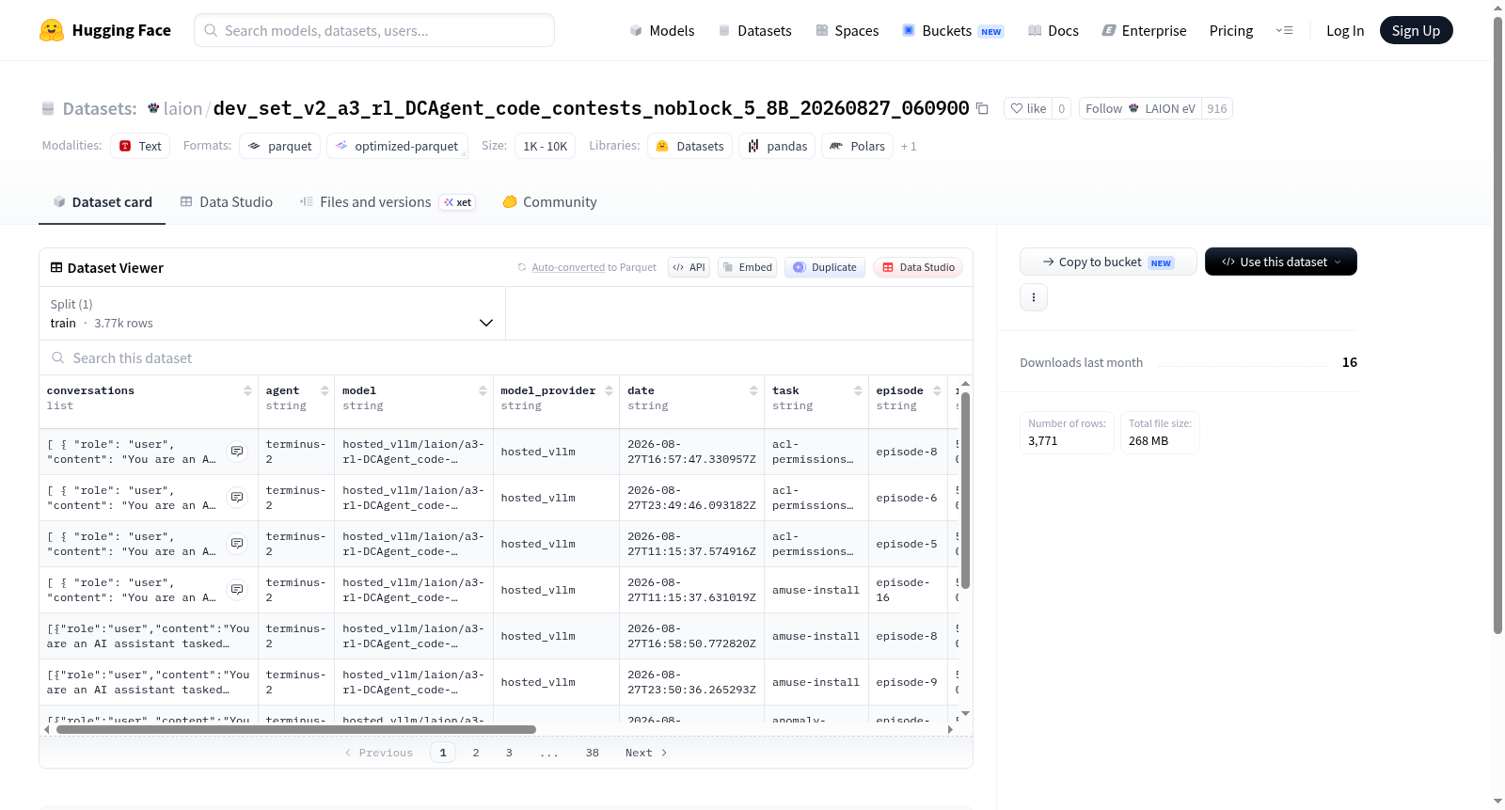The width and height of the screenshot is (1505, 810).
Task: Open the Files and versions tab
Action: tap(388, 202)
